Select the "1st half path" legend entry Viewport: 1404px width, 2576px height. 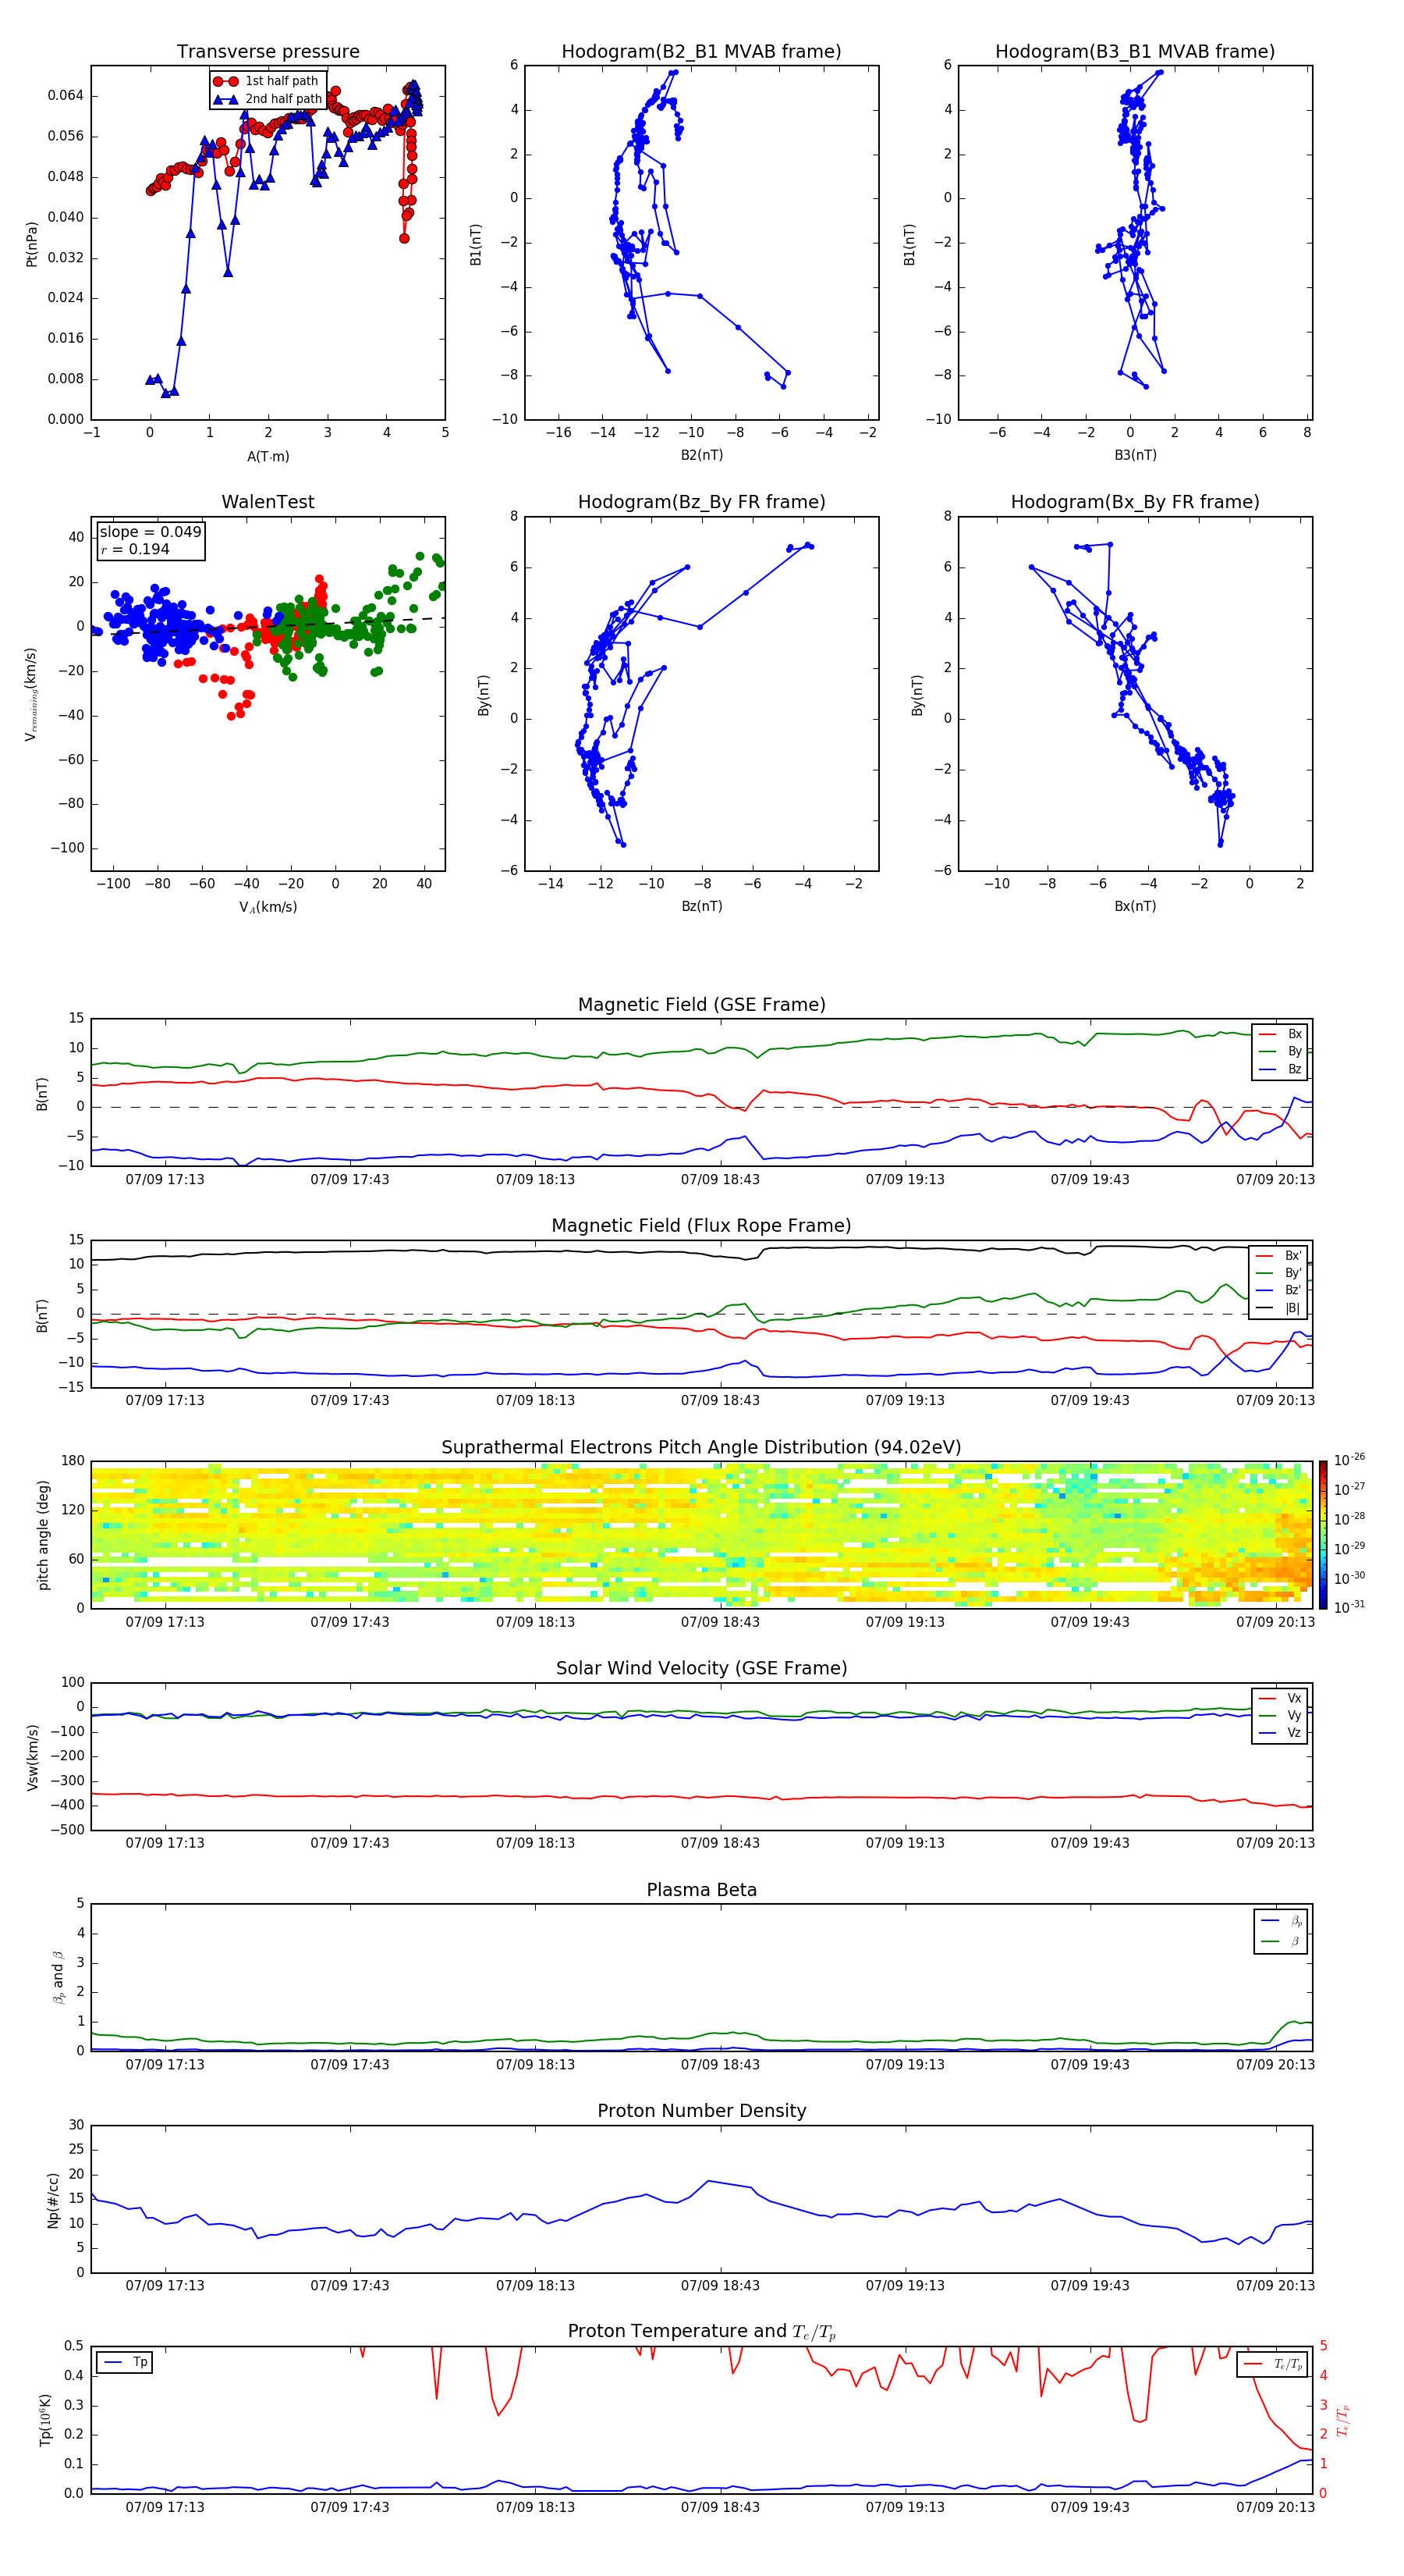266,81
